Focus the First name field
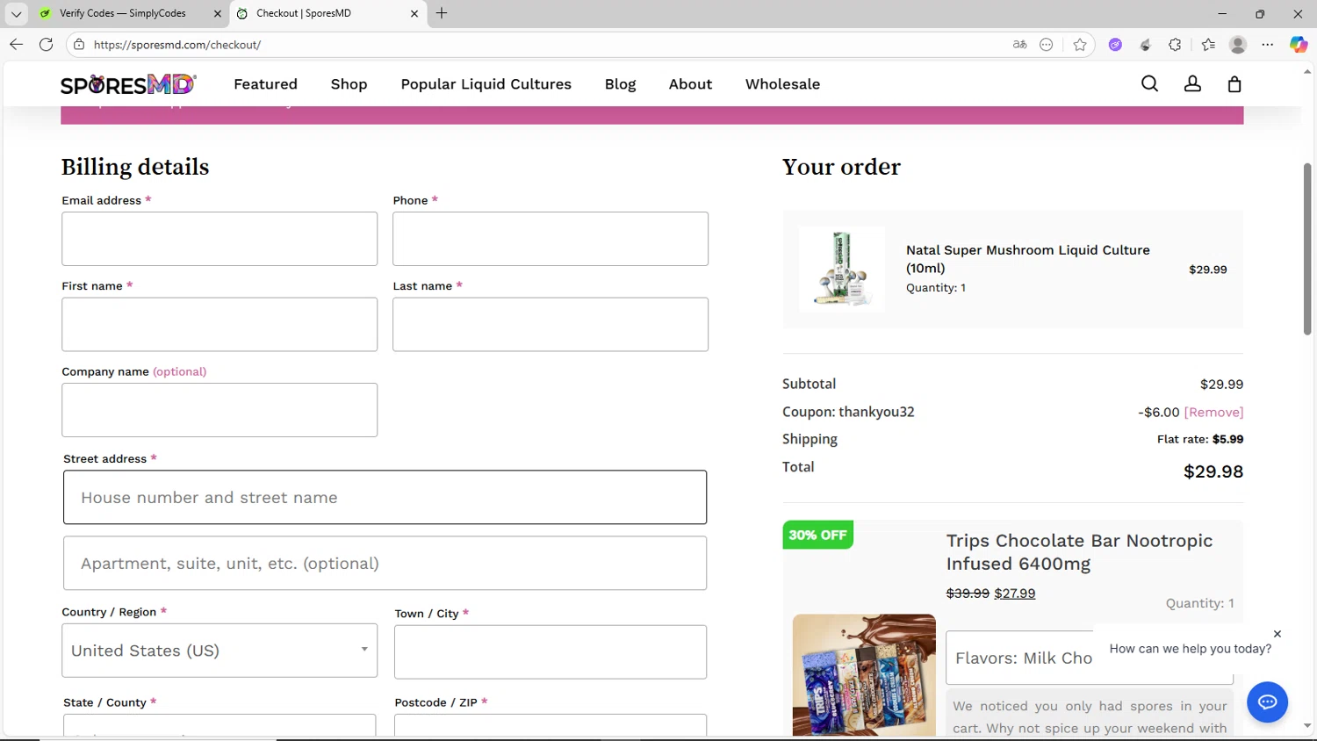Image resolution: width=1317 pixels, height=741 pixels. (219, 325)
